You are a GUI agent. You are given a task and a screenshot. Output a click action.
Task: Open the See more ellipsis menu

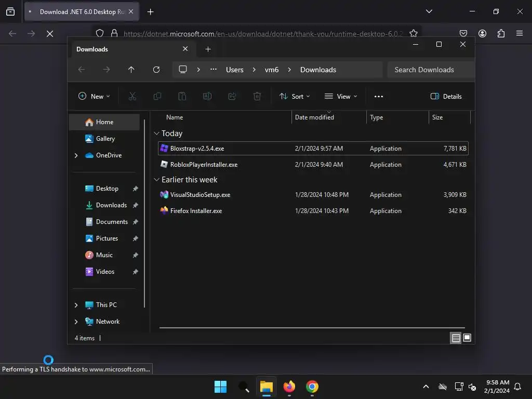[x=379, y=96]
